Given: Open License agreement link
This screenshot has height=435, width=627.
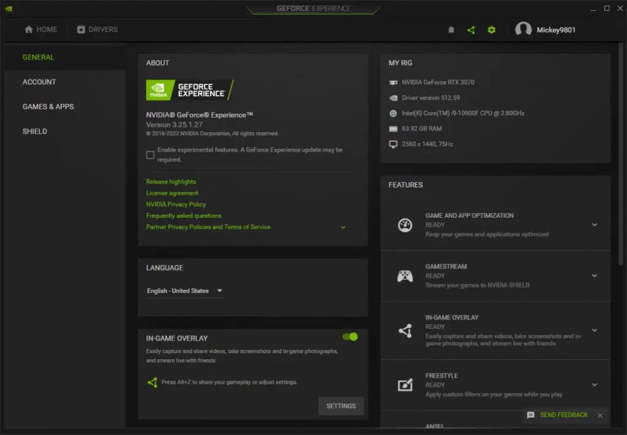Looking at the screenshot, I should click(x=172, y=193).
